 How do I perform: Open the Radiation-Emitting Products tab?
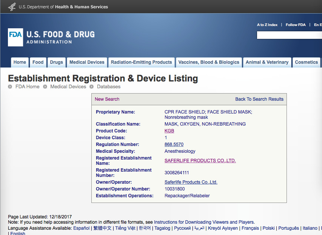[141, 62]
